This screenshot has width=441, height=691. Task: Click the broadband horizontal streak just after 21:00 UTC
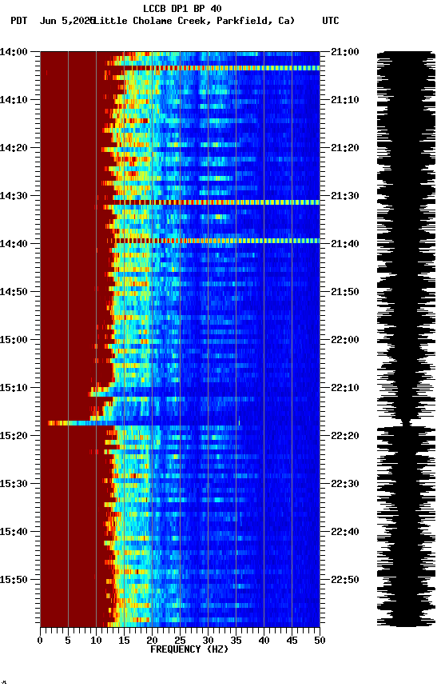pyautogui.click(x=221, y=68)
